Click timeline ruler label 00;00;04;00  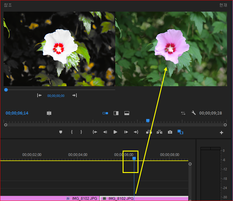pos(78,155)
